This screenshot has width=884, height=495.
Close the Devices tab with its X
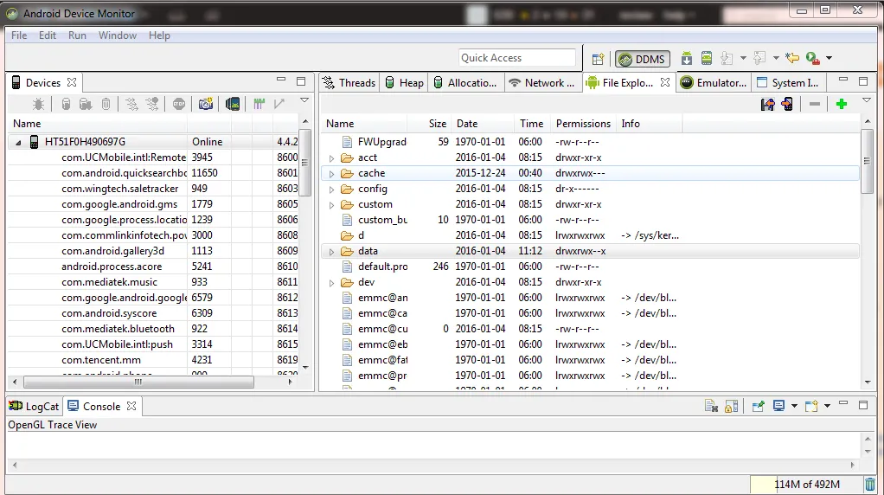pos(72,82)
